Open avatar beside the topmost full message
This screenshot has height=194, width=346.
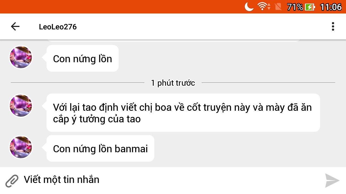click(x=21, y=57)
